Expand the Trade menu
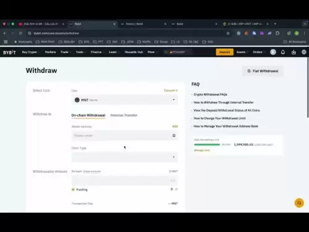309x232 pixels. (x=66, y=52)
